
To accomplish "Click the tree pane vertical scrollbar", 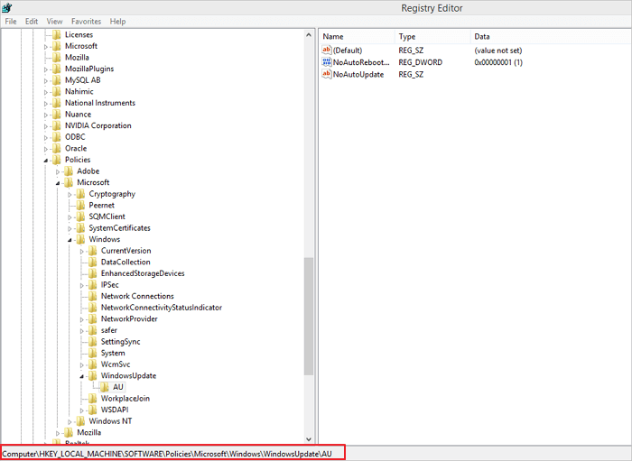I will tap(309, 316).
